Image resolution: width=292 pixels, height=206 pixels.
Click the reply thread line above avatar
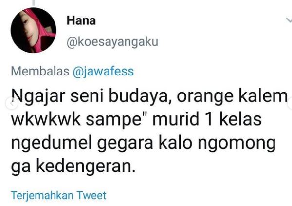[34, 2]
